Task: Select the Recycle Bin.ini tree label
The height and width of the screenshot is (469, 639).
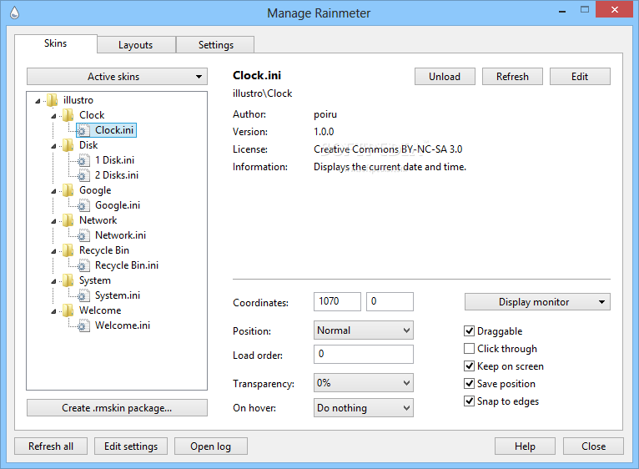Action: (127, 265)
